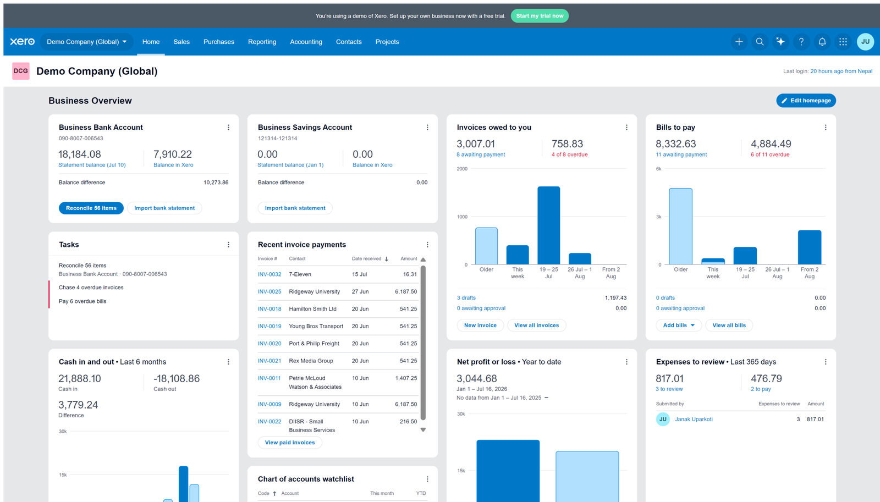The image size is (880, 502).
Task: Open the Purchases menu
Action: (219, 42)
